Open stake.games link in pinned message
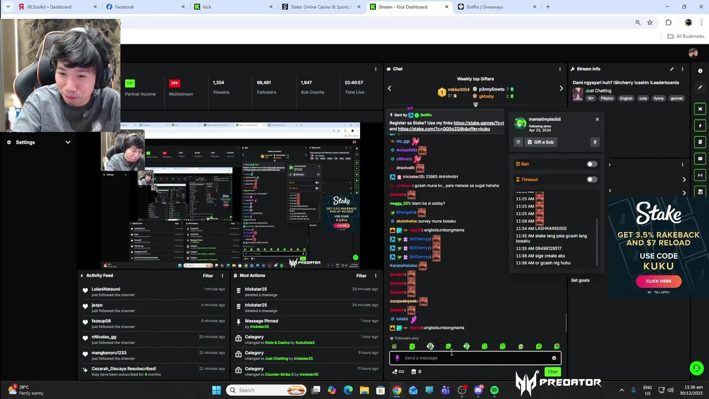This screenshot has width=709, height=399. (479, 123)
